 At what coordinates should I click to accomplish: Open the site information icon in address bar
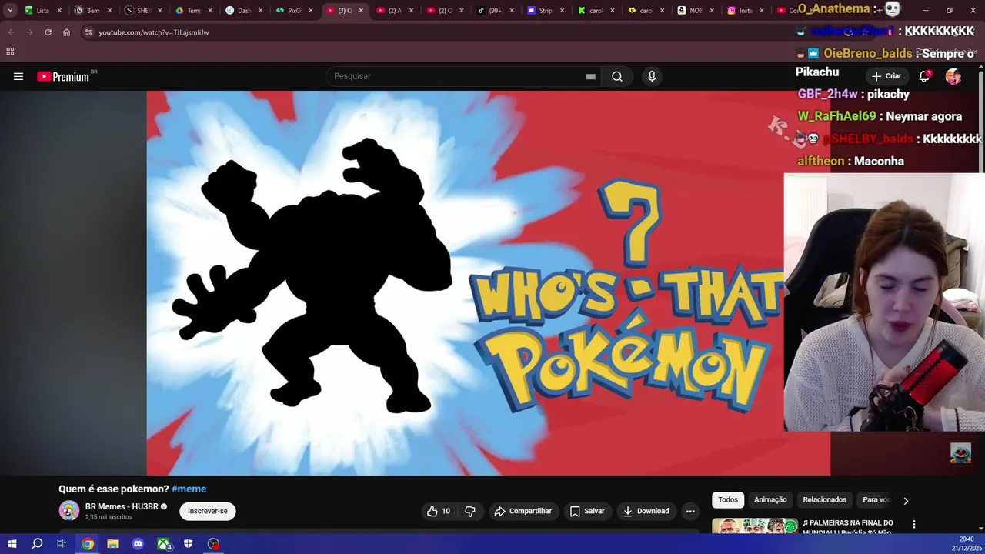point(88,32)
